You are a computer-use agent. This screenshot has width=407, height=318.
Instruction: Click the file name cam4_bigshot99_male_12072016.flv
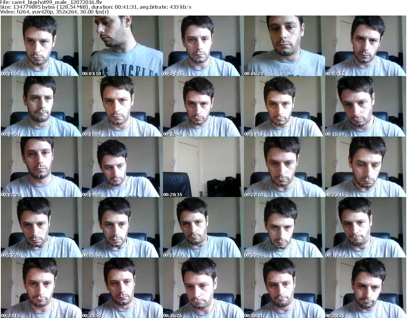(x=57, y=3)
